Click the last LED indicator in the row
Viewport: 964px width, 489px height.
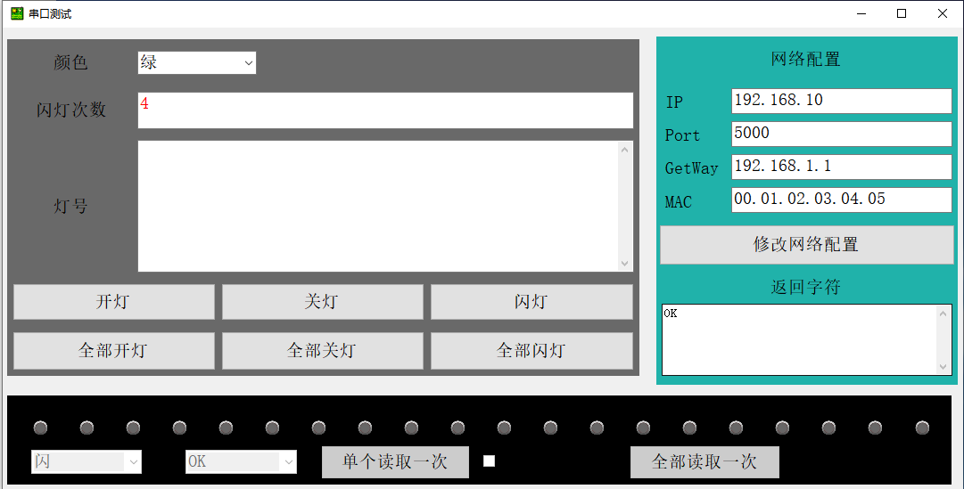[922, 427]
